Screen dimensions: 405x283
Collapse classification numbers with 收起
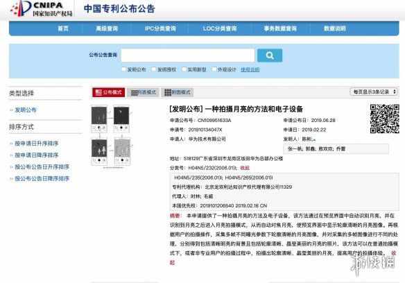pos(245,168)
